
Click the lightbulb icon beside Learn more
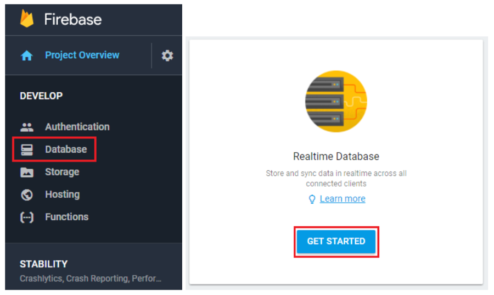pos(312,199)
